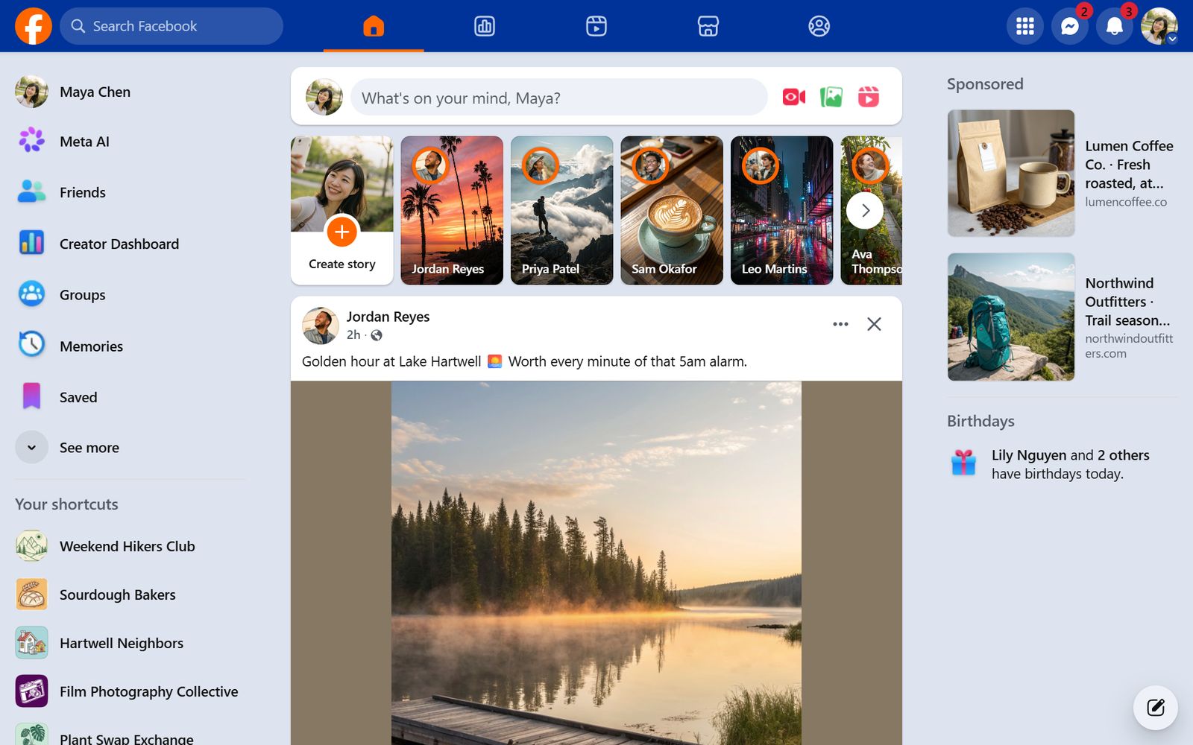Screen dimensions: 1193x745
Task: Click the What's on your mind field
Action: [x=559, y=98]
